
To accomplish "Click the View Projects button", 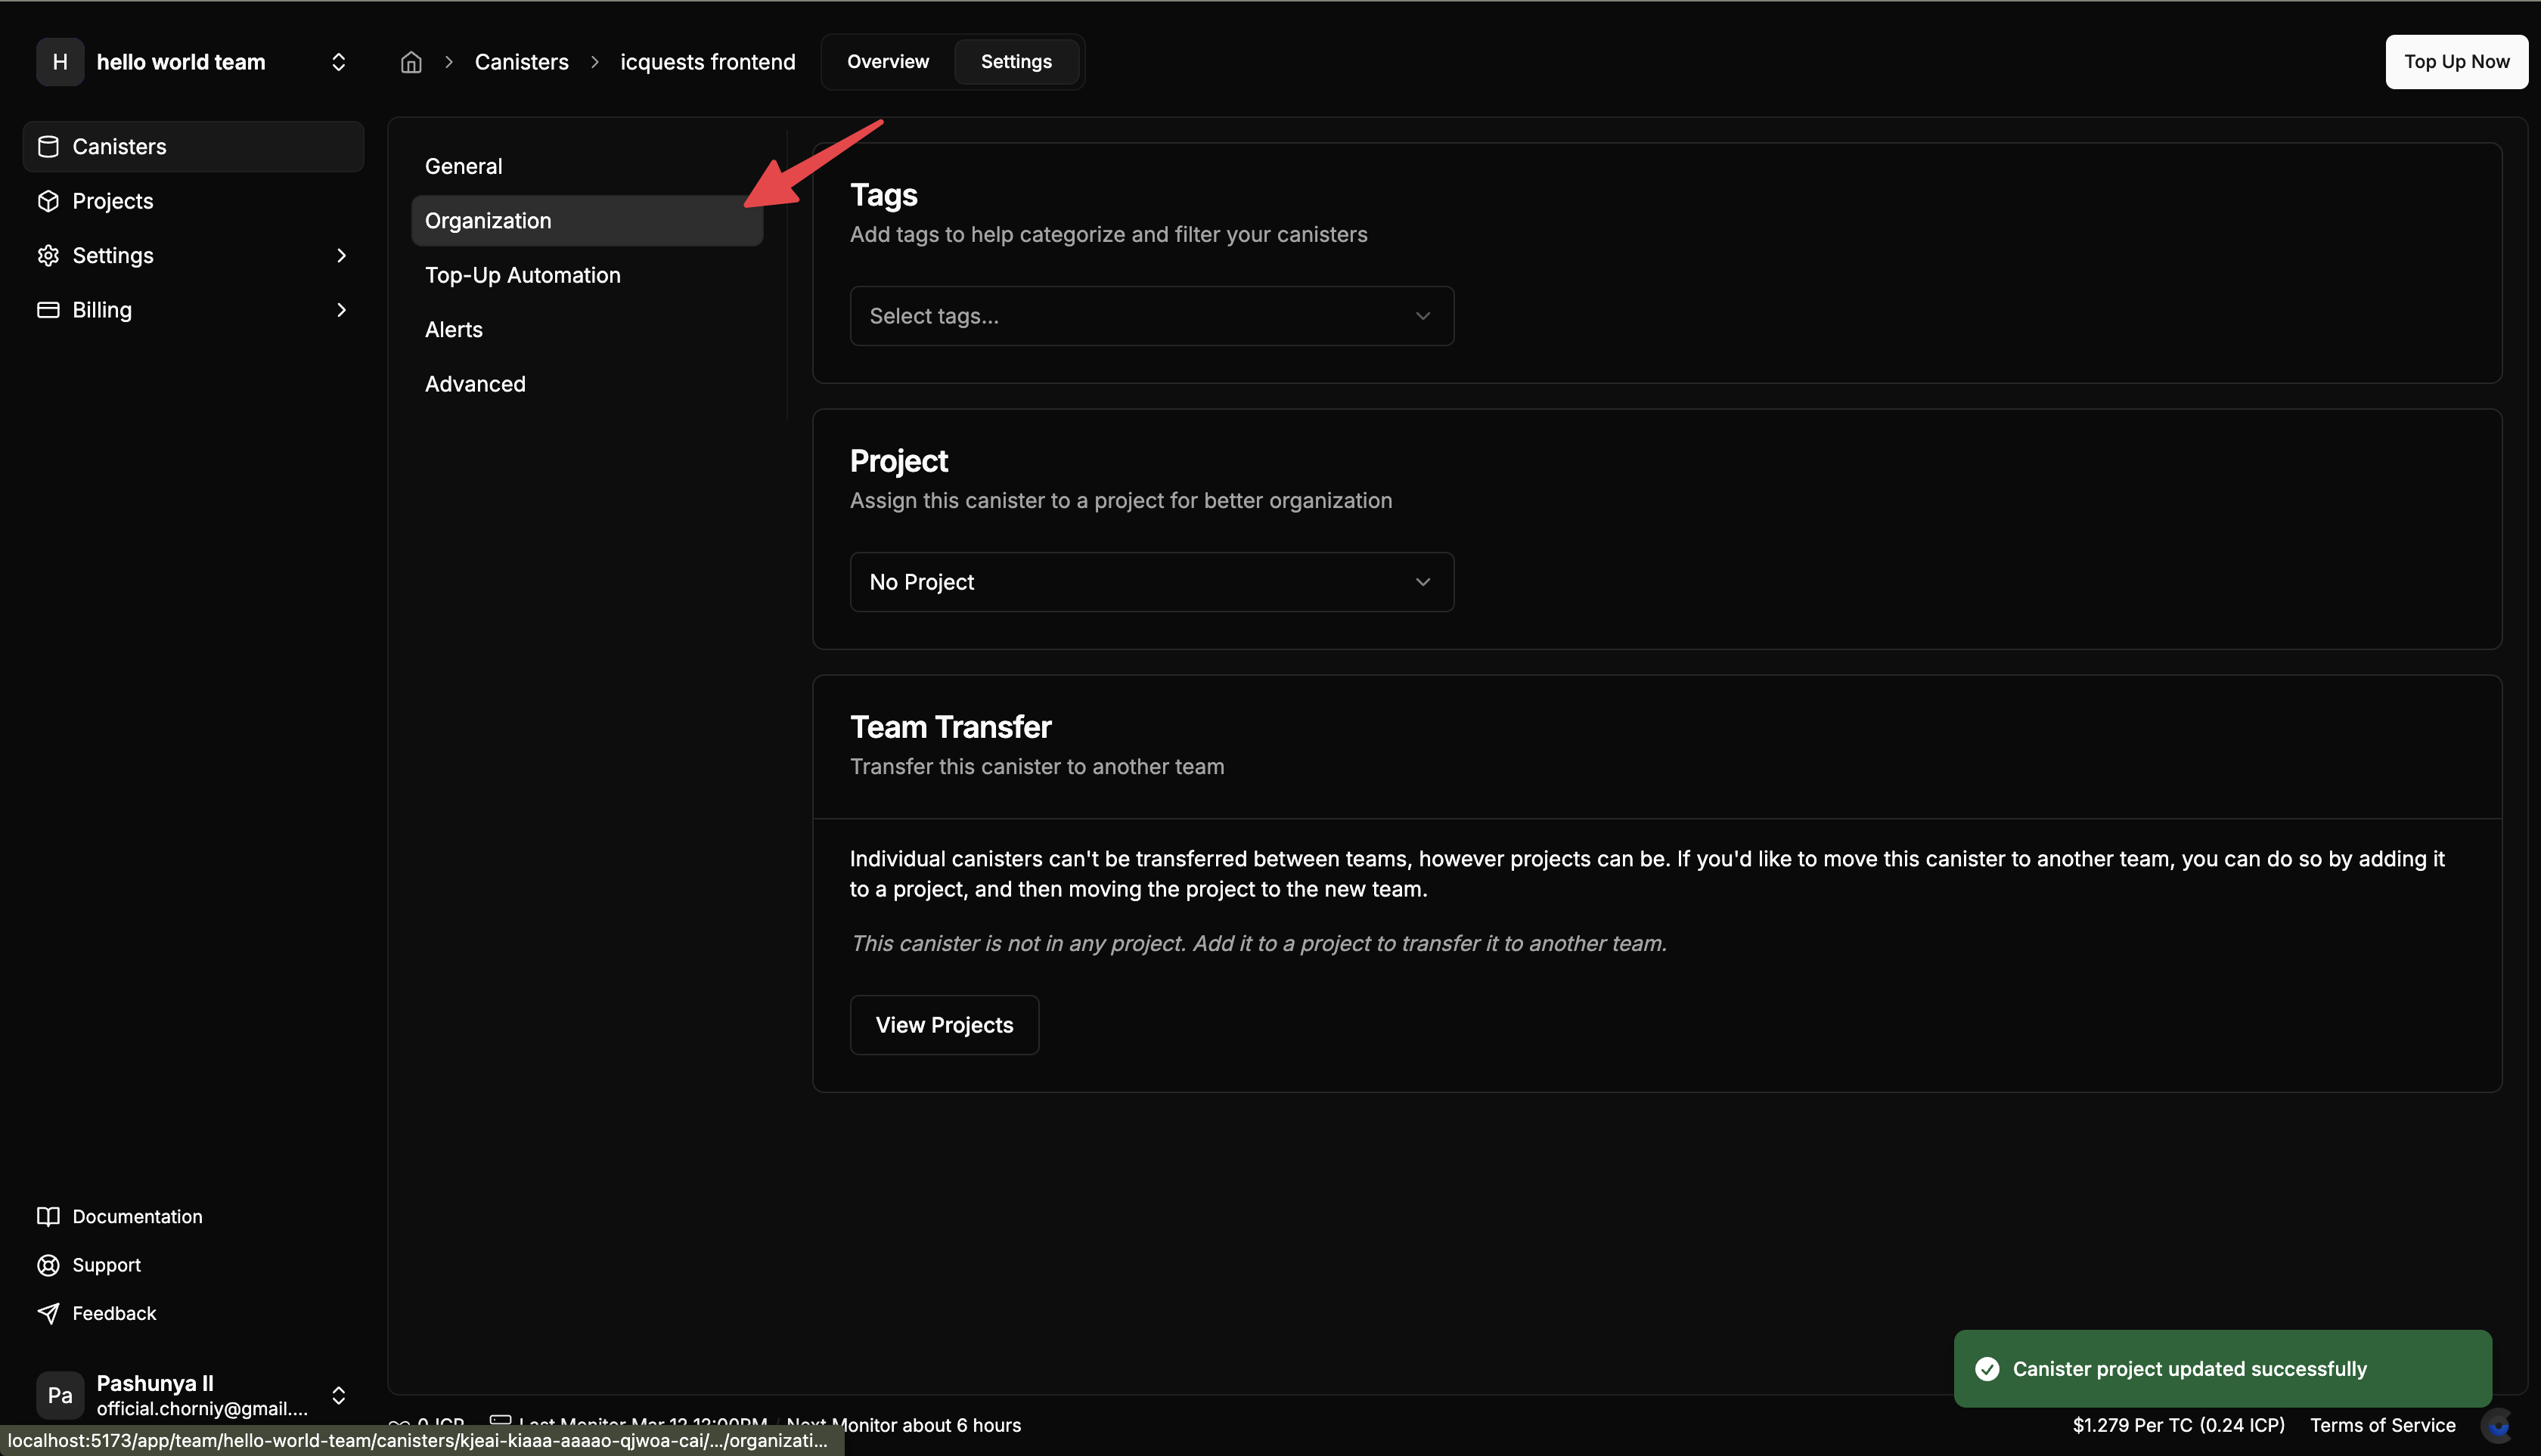I will pyautogui.click(x=943, y=1024).
